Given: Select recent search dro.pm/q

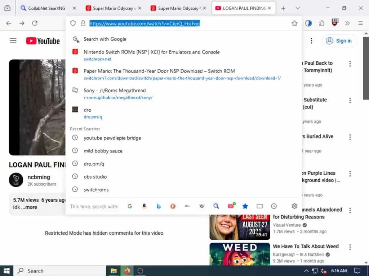Looking at the screenshot, I should click(183, 164).
